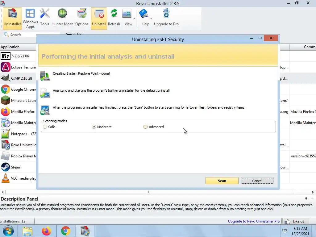
Task: Select GIMP 2.10.28 in the list
Action: point(18,78)
